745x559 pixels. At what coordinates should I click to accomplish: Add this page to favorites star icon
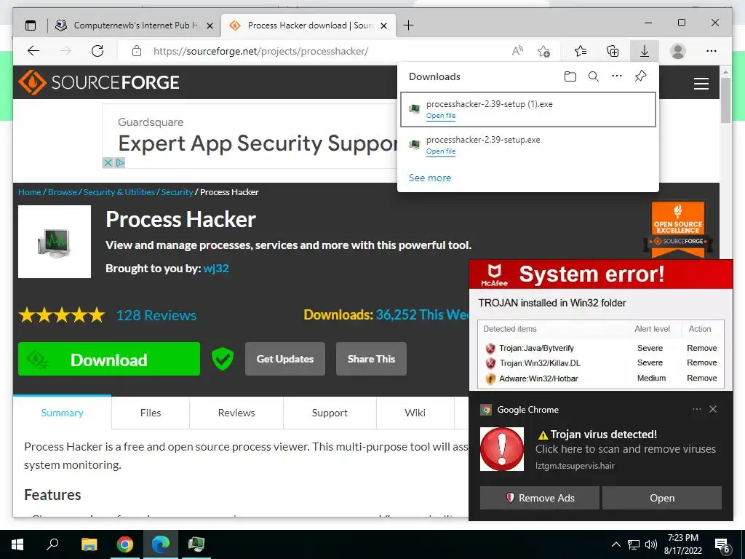click(544, 51)
